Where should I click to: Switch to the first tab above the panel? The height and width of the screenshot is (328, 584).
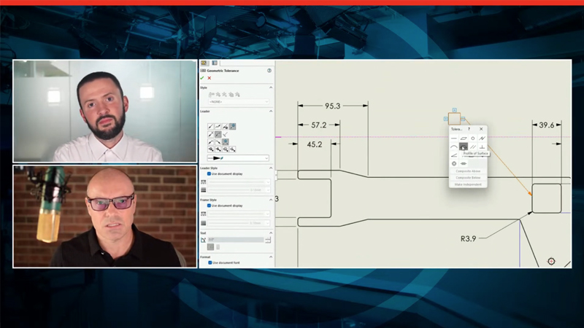coord(204,63)
